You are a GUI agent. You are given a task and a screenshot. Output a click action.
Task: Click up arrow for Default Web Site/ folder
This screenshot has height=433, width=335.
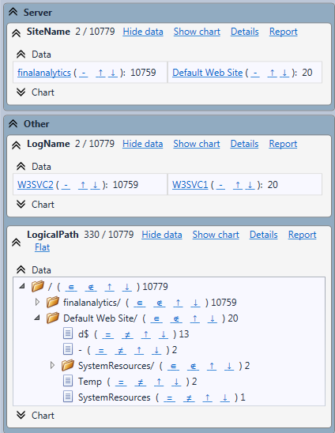coord(194,319)
